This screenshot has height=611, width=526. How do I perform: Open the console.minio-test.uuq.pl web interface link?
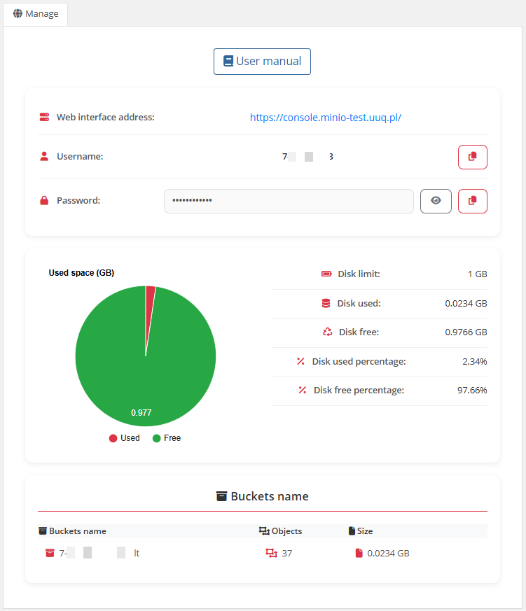click(x=325, y=118)
